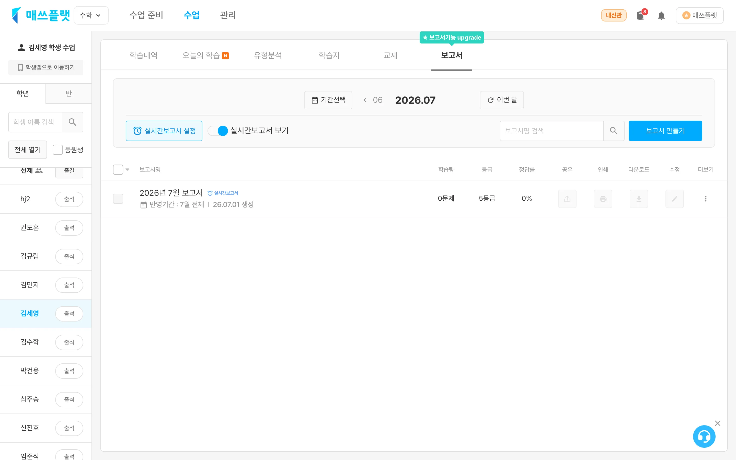The image size is (736, 460).
Task: Click the 전체 group people icon
Action: coord(39,171)
